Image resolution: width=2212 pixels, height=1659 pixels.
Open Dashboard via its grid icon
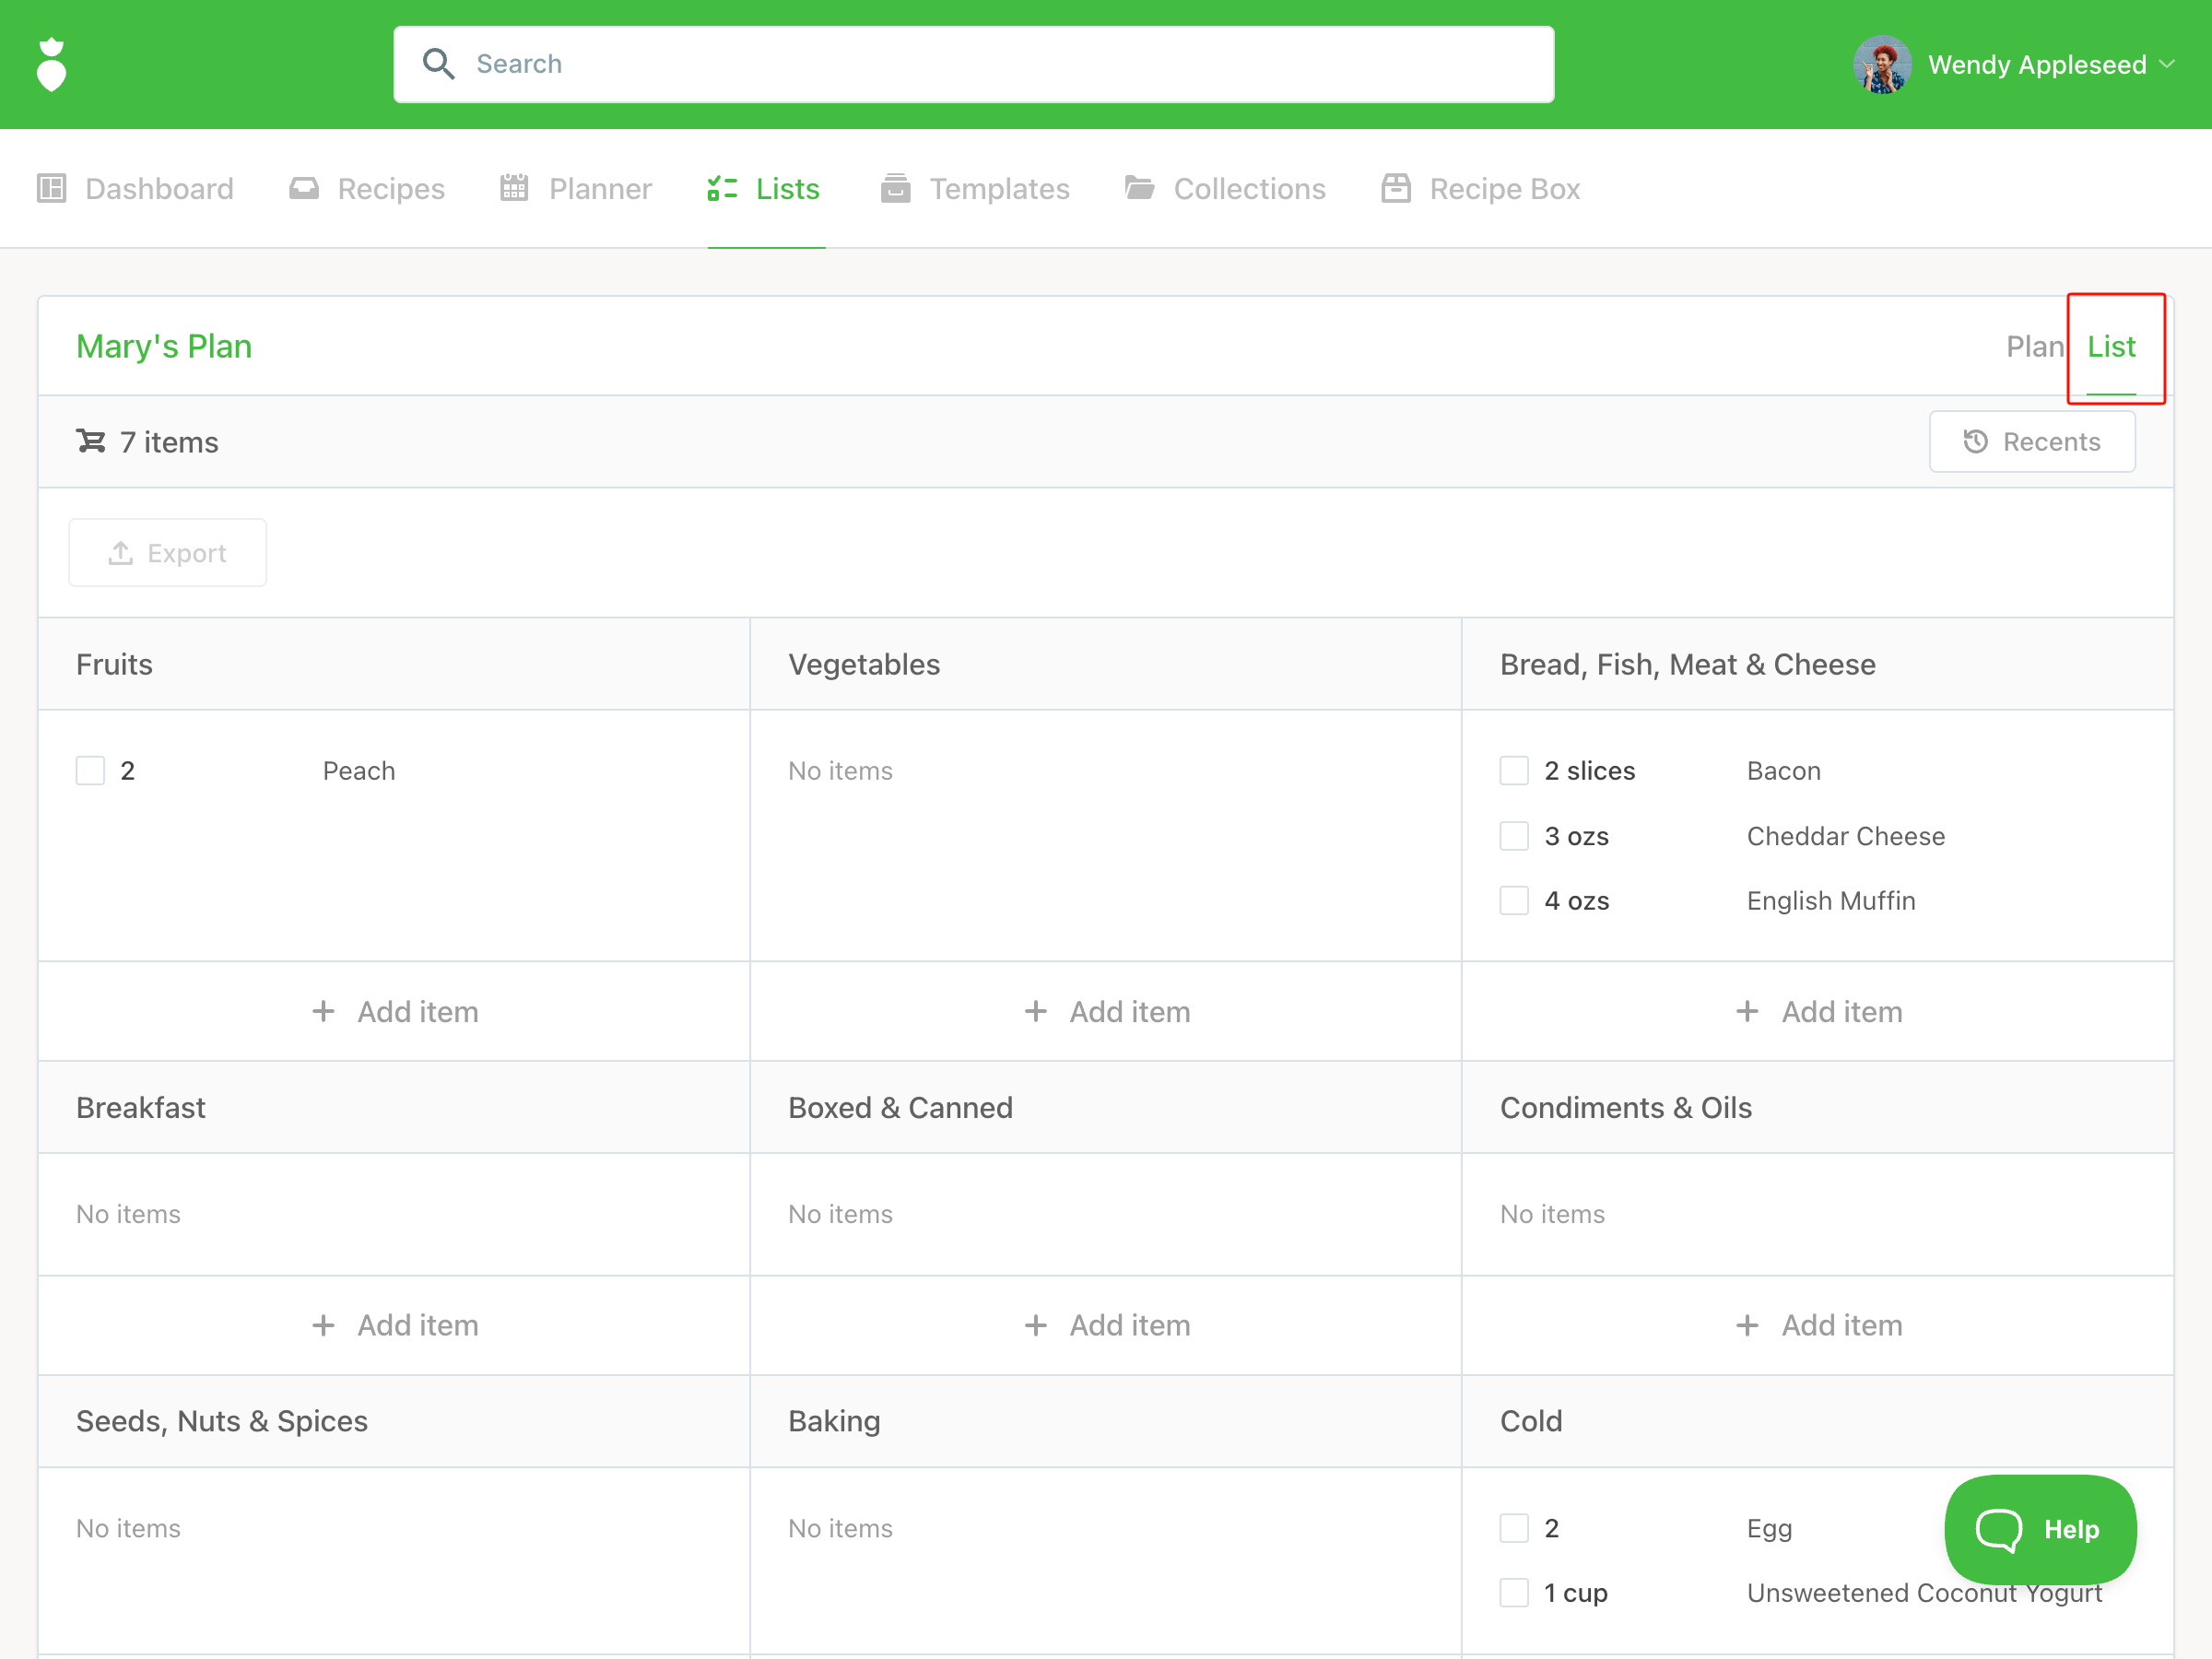[51, 188]
